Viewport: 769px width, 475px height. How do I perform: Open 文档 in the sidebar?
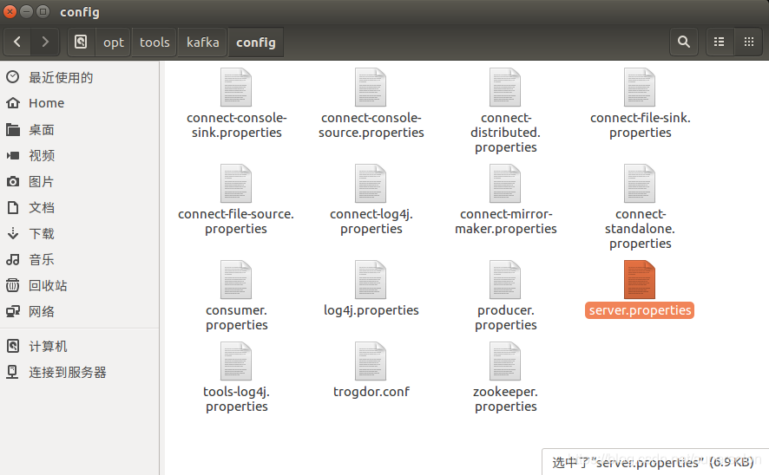pyautogui.click(x=80, y=208)
